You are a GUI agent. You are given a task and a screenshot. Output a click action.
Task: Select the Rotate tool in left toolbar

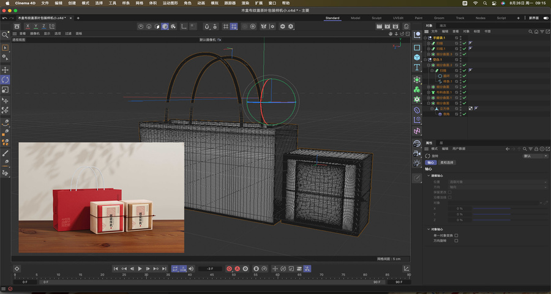(6, 80)
